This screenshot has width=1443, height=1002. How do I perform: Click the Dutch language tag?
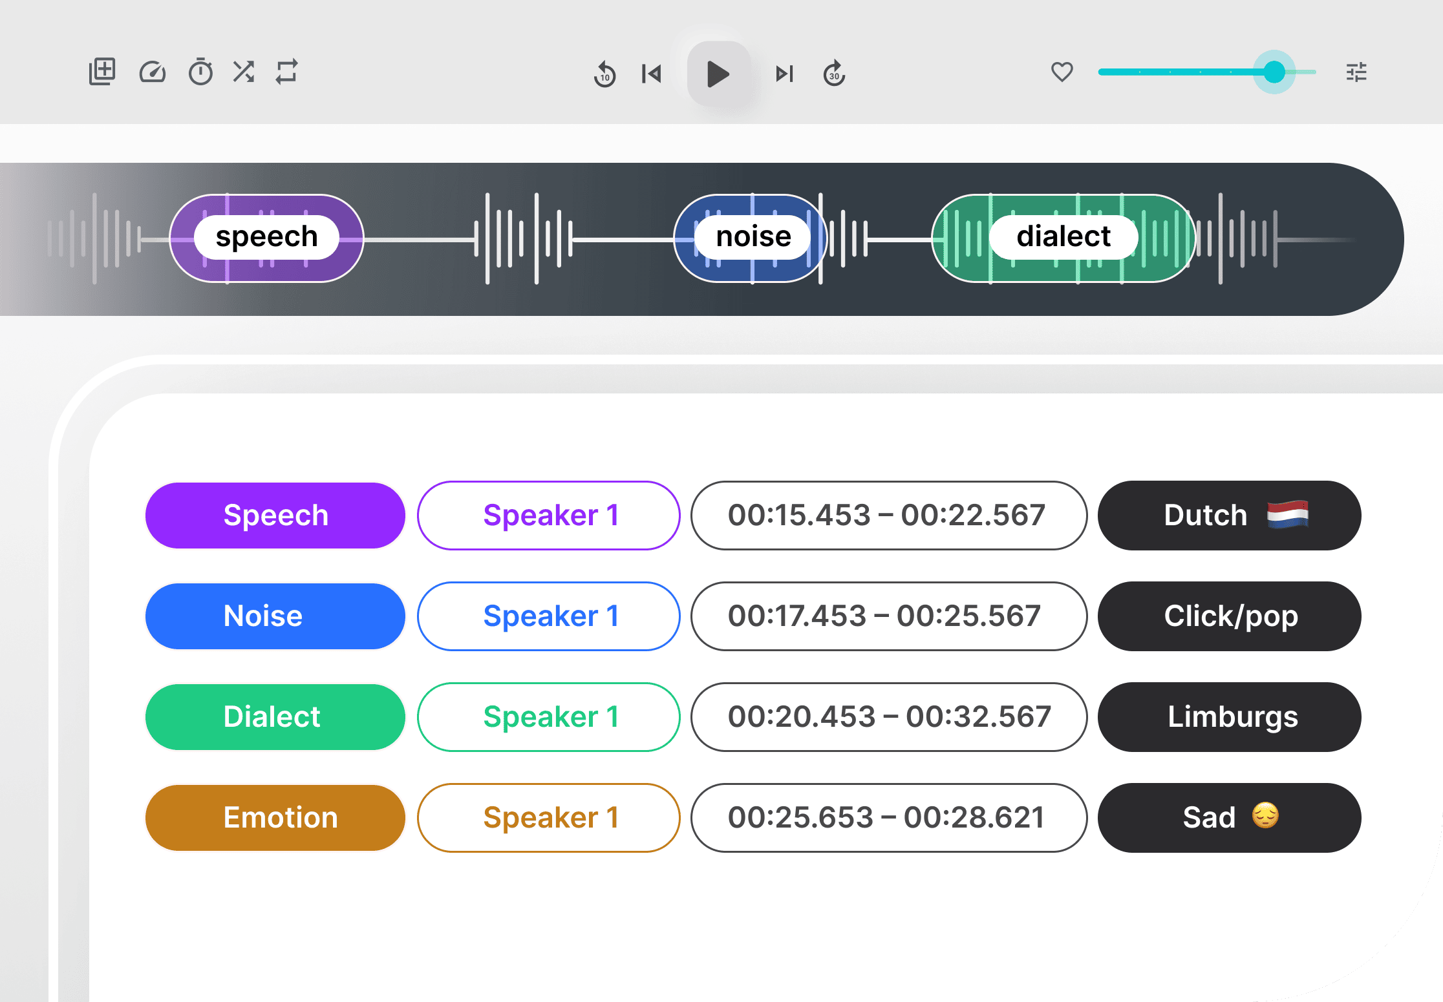[x=1230, y=516]
